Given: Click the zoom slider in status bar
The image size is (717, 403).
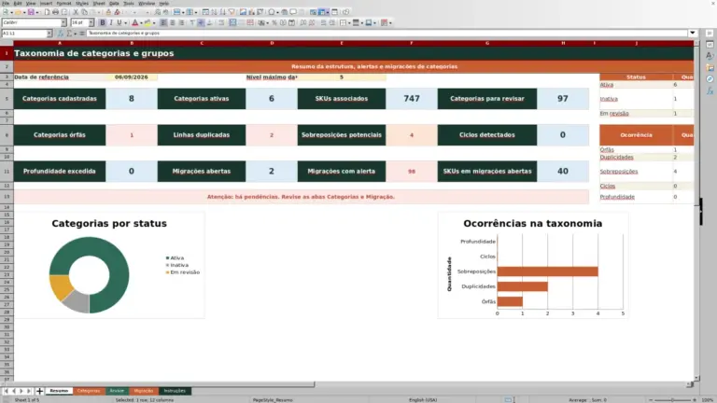Looking at the screenshot, I should click(x=672, y=400).
